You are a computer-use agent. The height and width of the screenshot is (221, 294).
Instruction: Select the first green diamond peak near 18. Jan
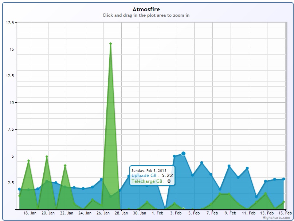click(28, 161)
